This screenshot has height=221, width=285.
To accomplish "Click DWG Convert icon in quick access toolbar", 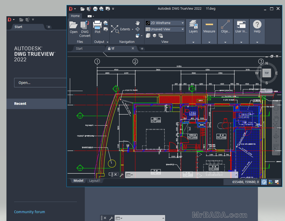I will click(x=89, y=9).
